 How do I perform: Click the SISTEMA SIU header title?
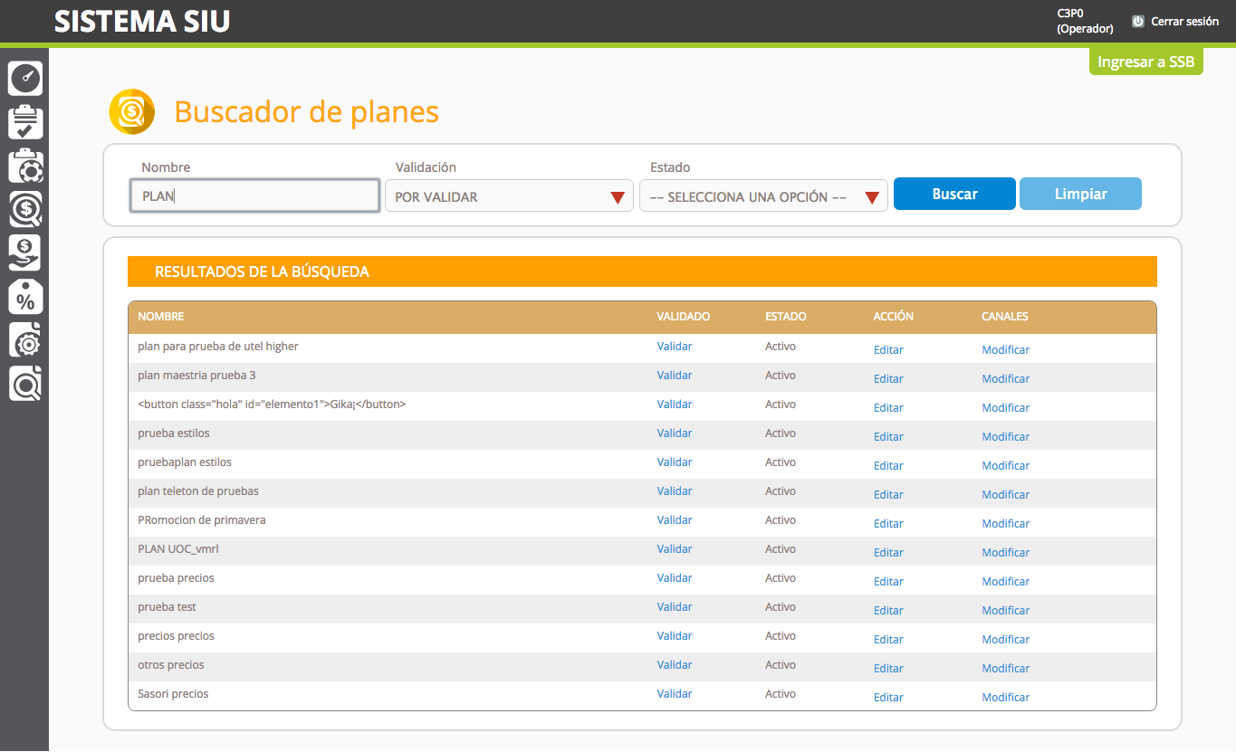142,21
